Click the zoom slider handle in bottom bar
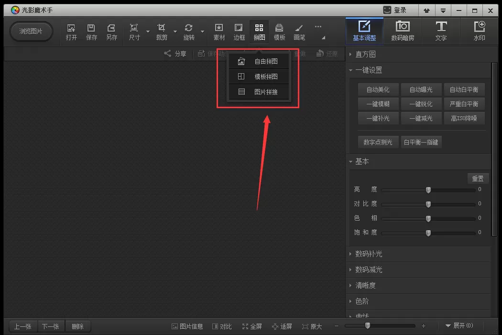Image resolution: width=502 pixels, height=335 pixels. 368,326
